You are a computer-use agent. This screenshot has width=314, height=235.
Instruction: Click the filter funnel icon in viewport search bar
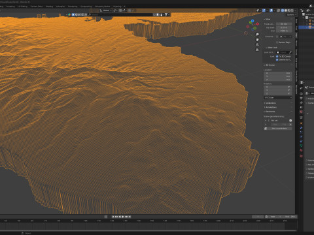tap(166, 14)
